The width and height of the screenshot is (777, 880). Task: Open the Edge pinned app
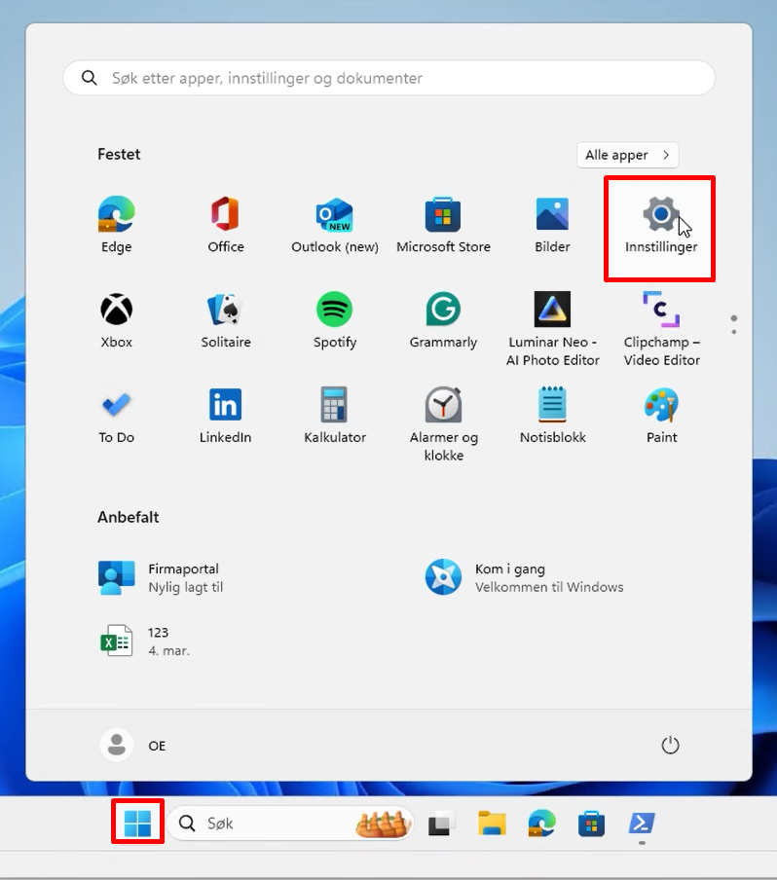(116, 225)
